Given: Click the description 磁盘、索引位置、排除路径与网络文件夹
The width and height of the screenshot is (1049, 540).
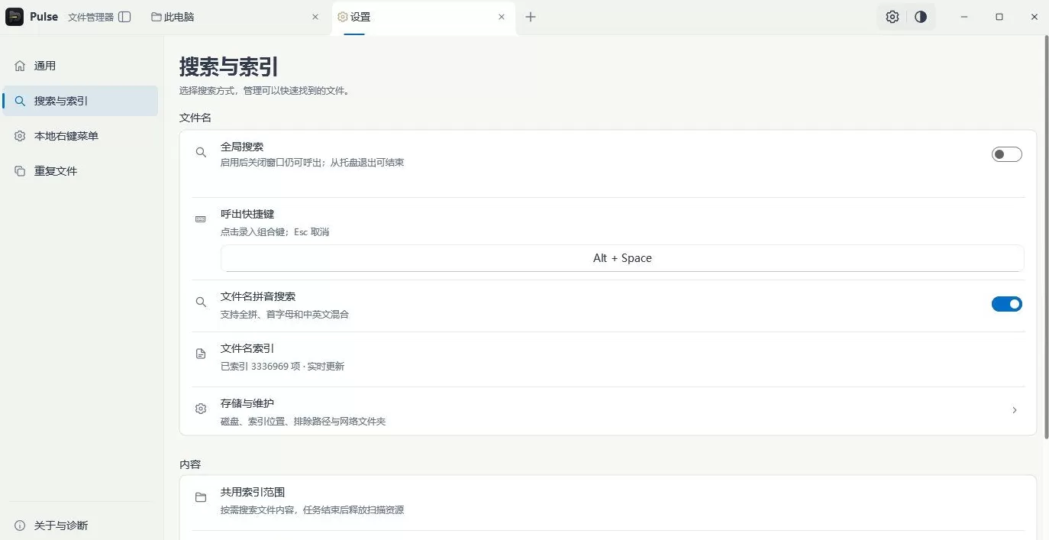Looking at the screenshot, I should pyautogui.click(x=303, y=422).
